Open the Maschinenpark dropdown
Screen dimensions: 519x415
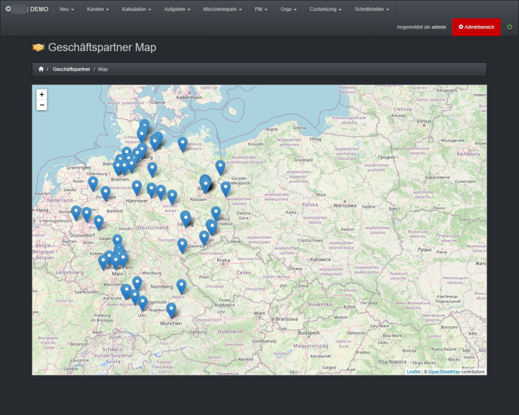(223, 9)
